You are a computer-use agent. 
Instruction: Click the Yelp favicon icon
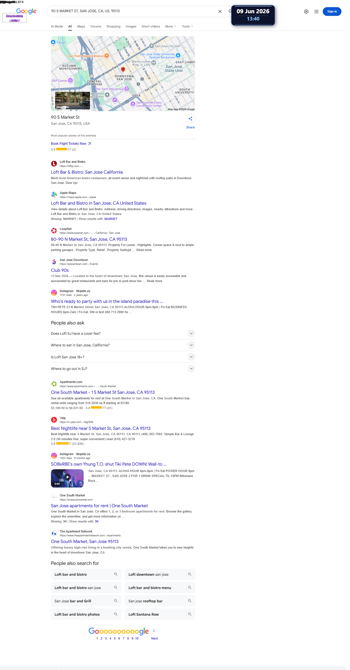click(54, 420)
